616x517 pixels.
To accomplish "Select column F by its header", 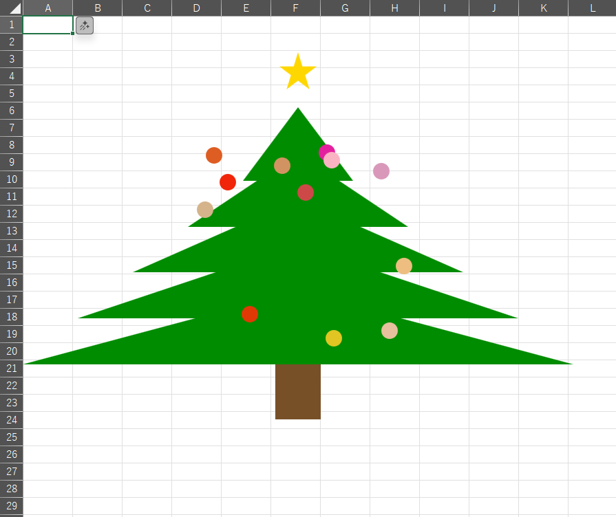I will (295, 8).
